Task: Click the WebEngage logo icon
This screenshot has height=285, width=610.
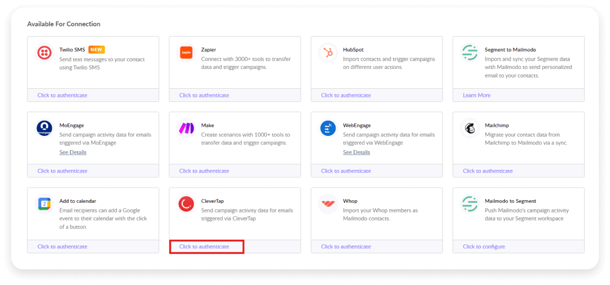Action: (x=328, y=128)
